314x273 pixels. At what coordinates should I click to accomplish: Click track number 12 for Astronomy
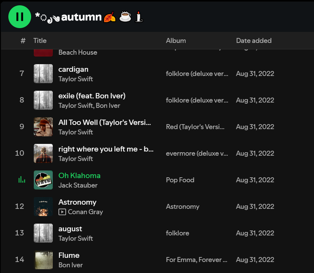[20, 207]
